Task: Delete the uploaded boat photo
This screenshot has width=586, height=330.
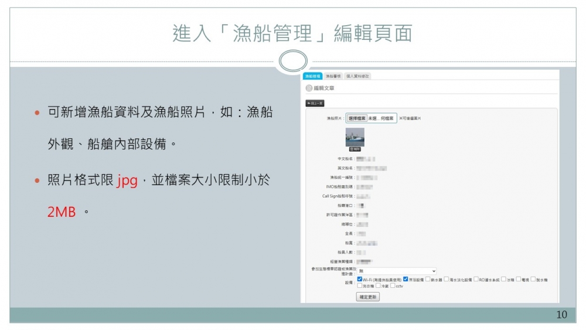Action: 355,149
